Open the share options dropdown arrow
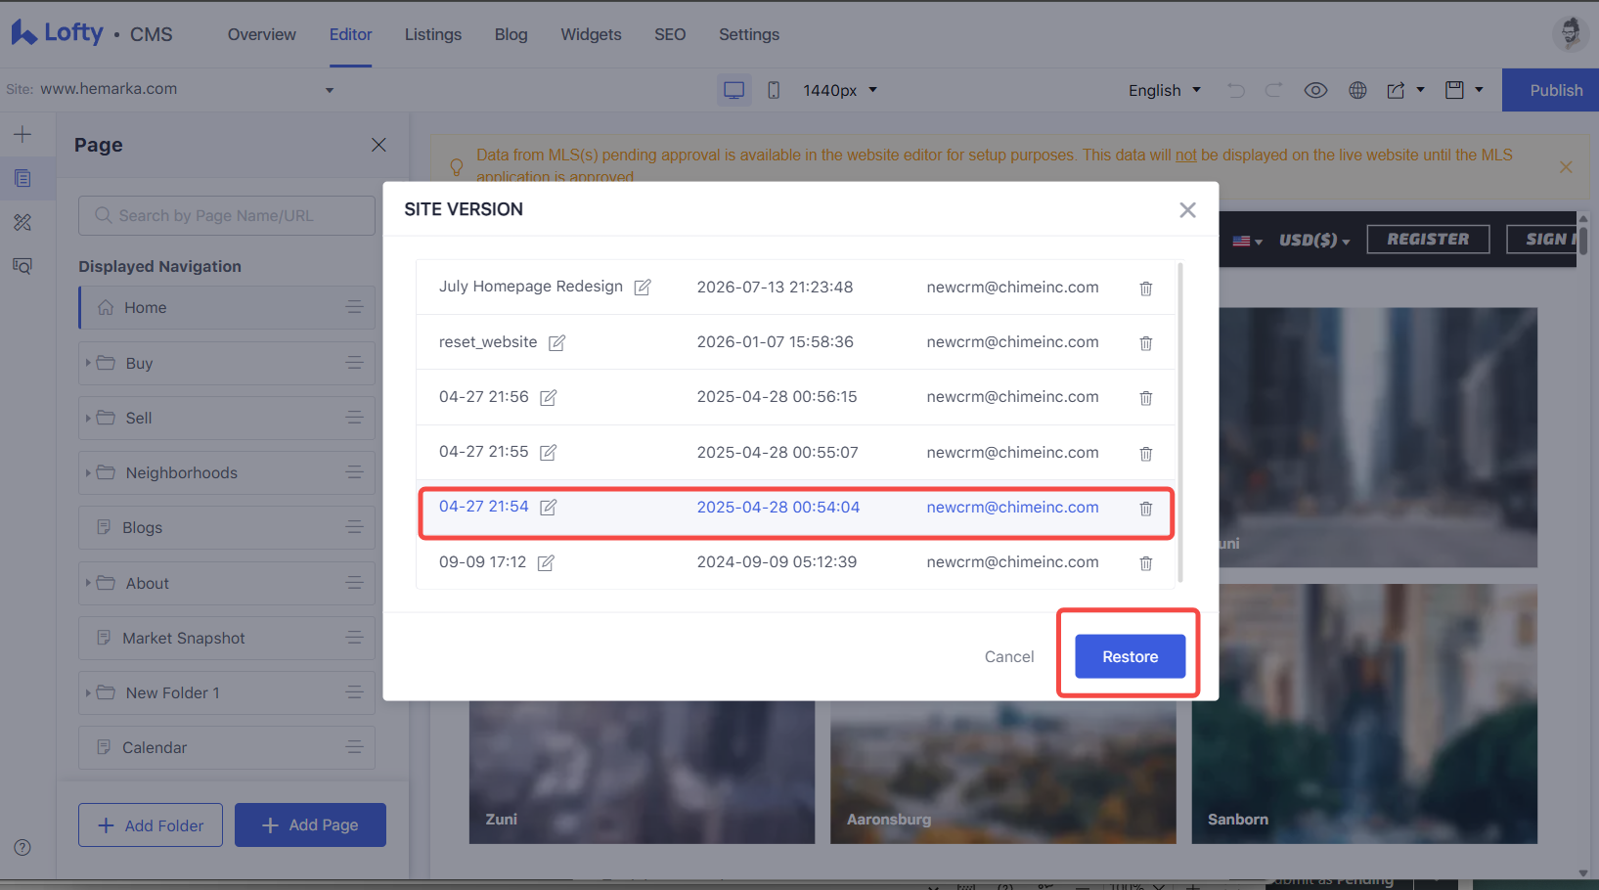 coord(1421,90)
